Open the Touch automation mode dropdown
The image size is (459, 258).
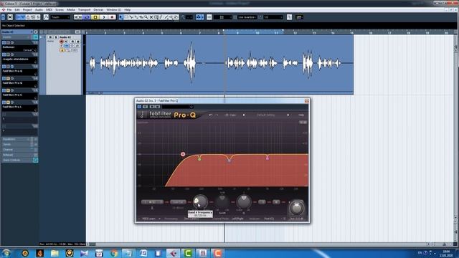tap(60, 17)
